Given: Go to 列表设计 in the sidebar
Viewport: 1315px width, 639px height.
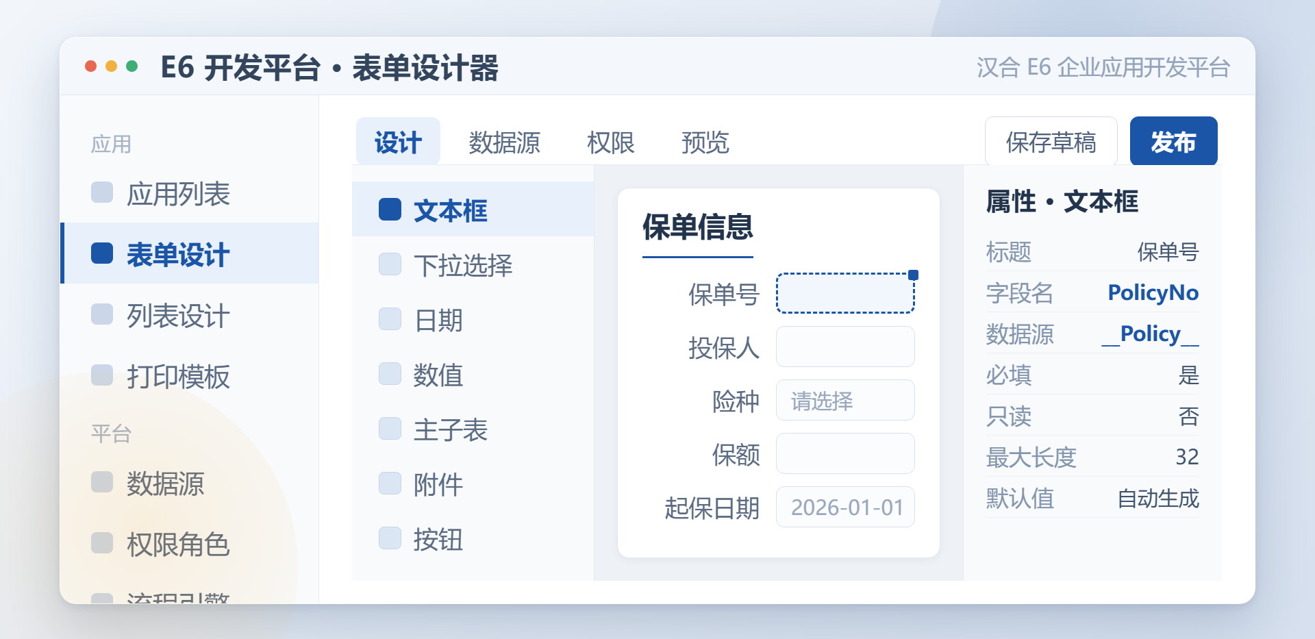Looking at the screenshot, I should [x=190, y=315].
